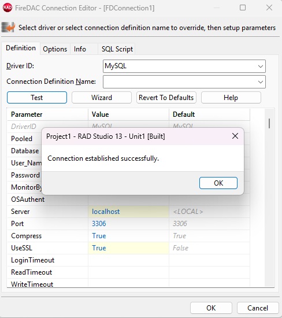Open the Options tab
Image resolution: width=282 pixels, height=318 pixels.
[55, 49]
